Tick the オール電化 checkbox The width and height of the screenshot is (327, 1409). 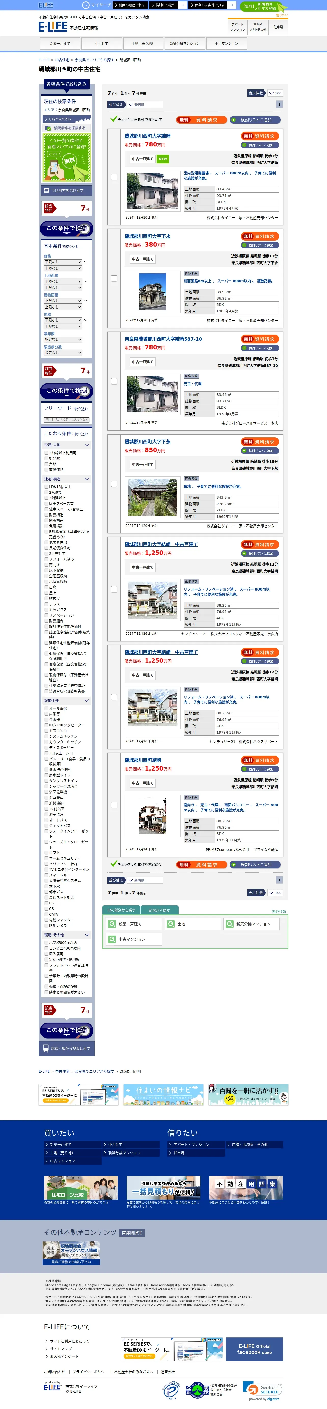click(46, 708)
